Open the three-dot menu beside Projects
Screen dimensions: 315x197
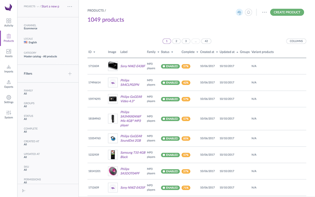[x=70, y=7]
